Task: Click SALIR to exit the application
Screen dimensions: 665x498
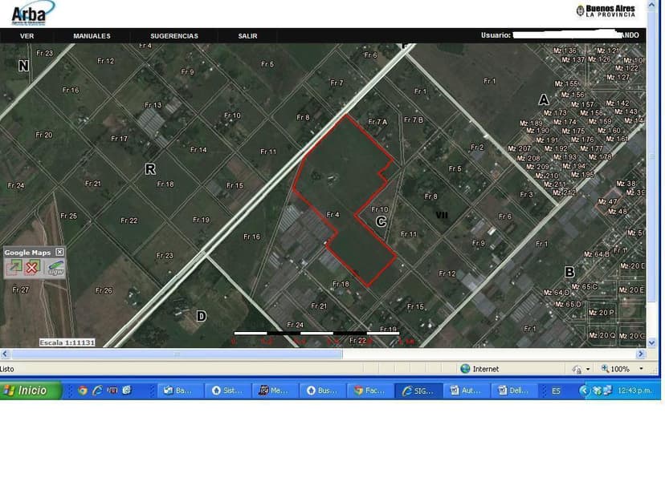Action: point(247,35)
